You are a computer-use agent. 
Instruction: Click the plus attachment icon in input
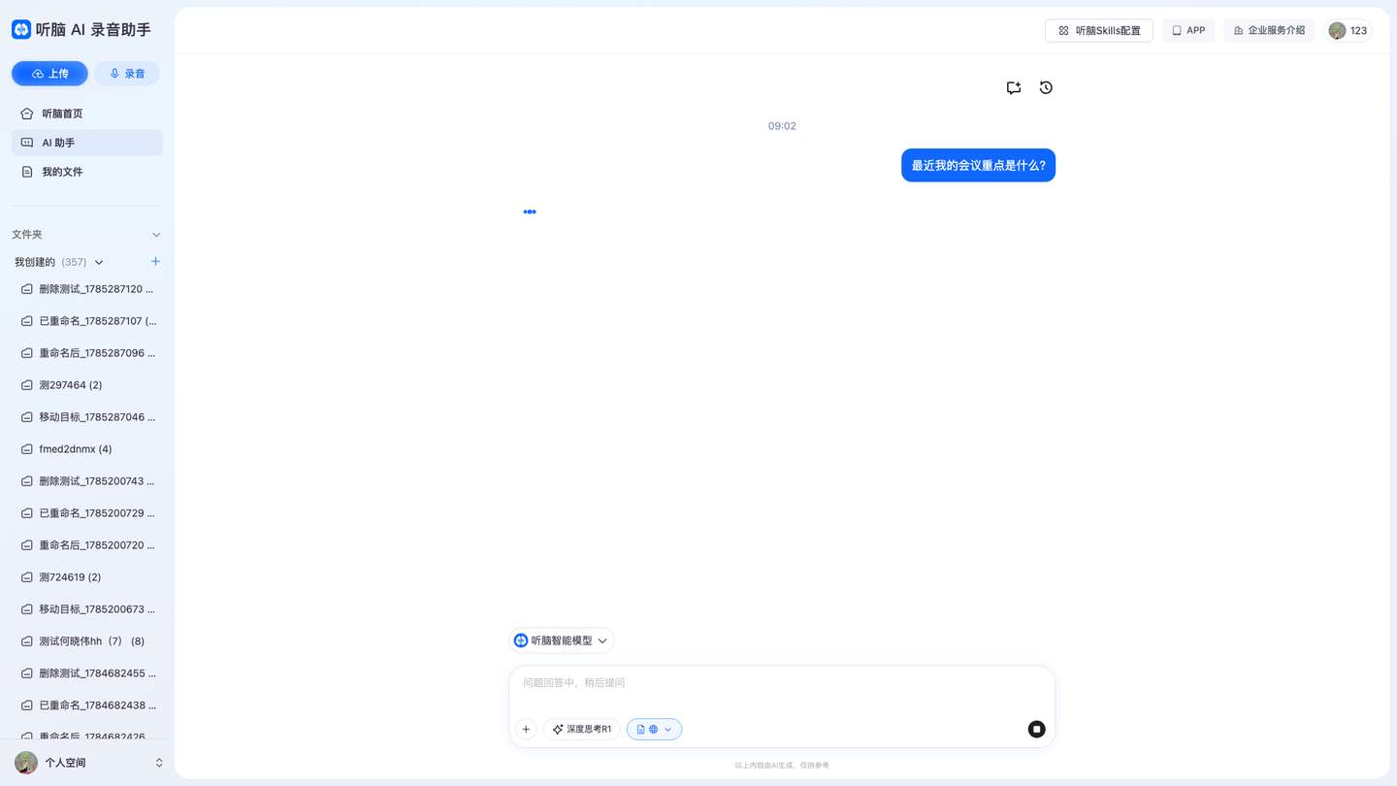526,729
